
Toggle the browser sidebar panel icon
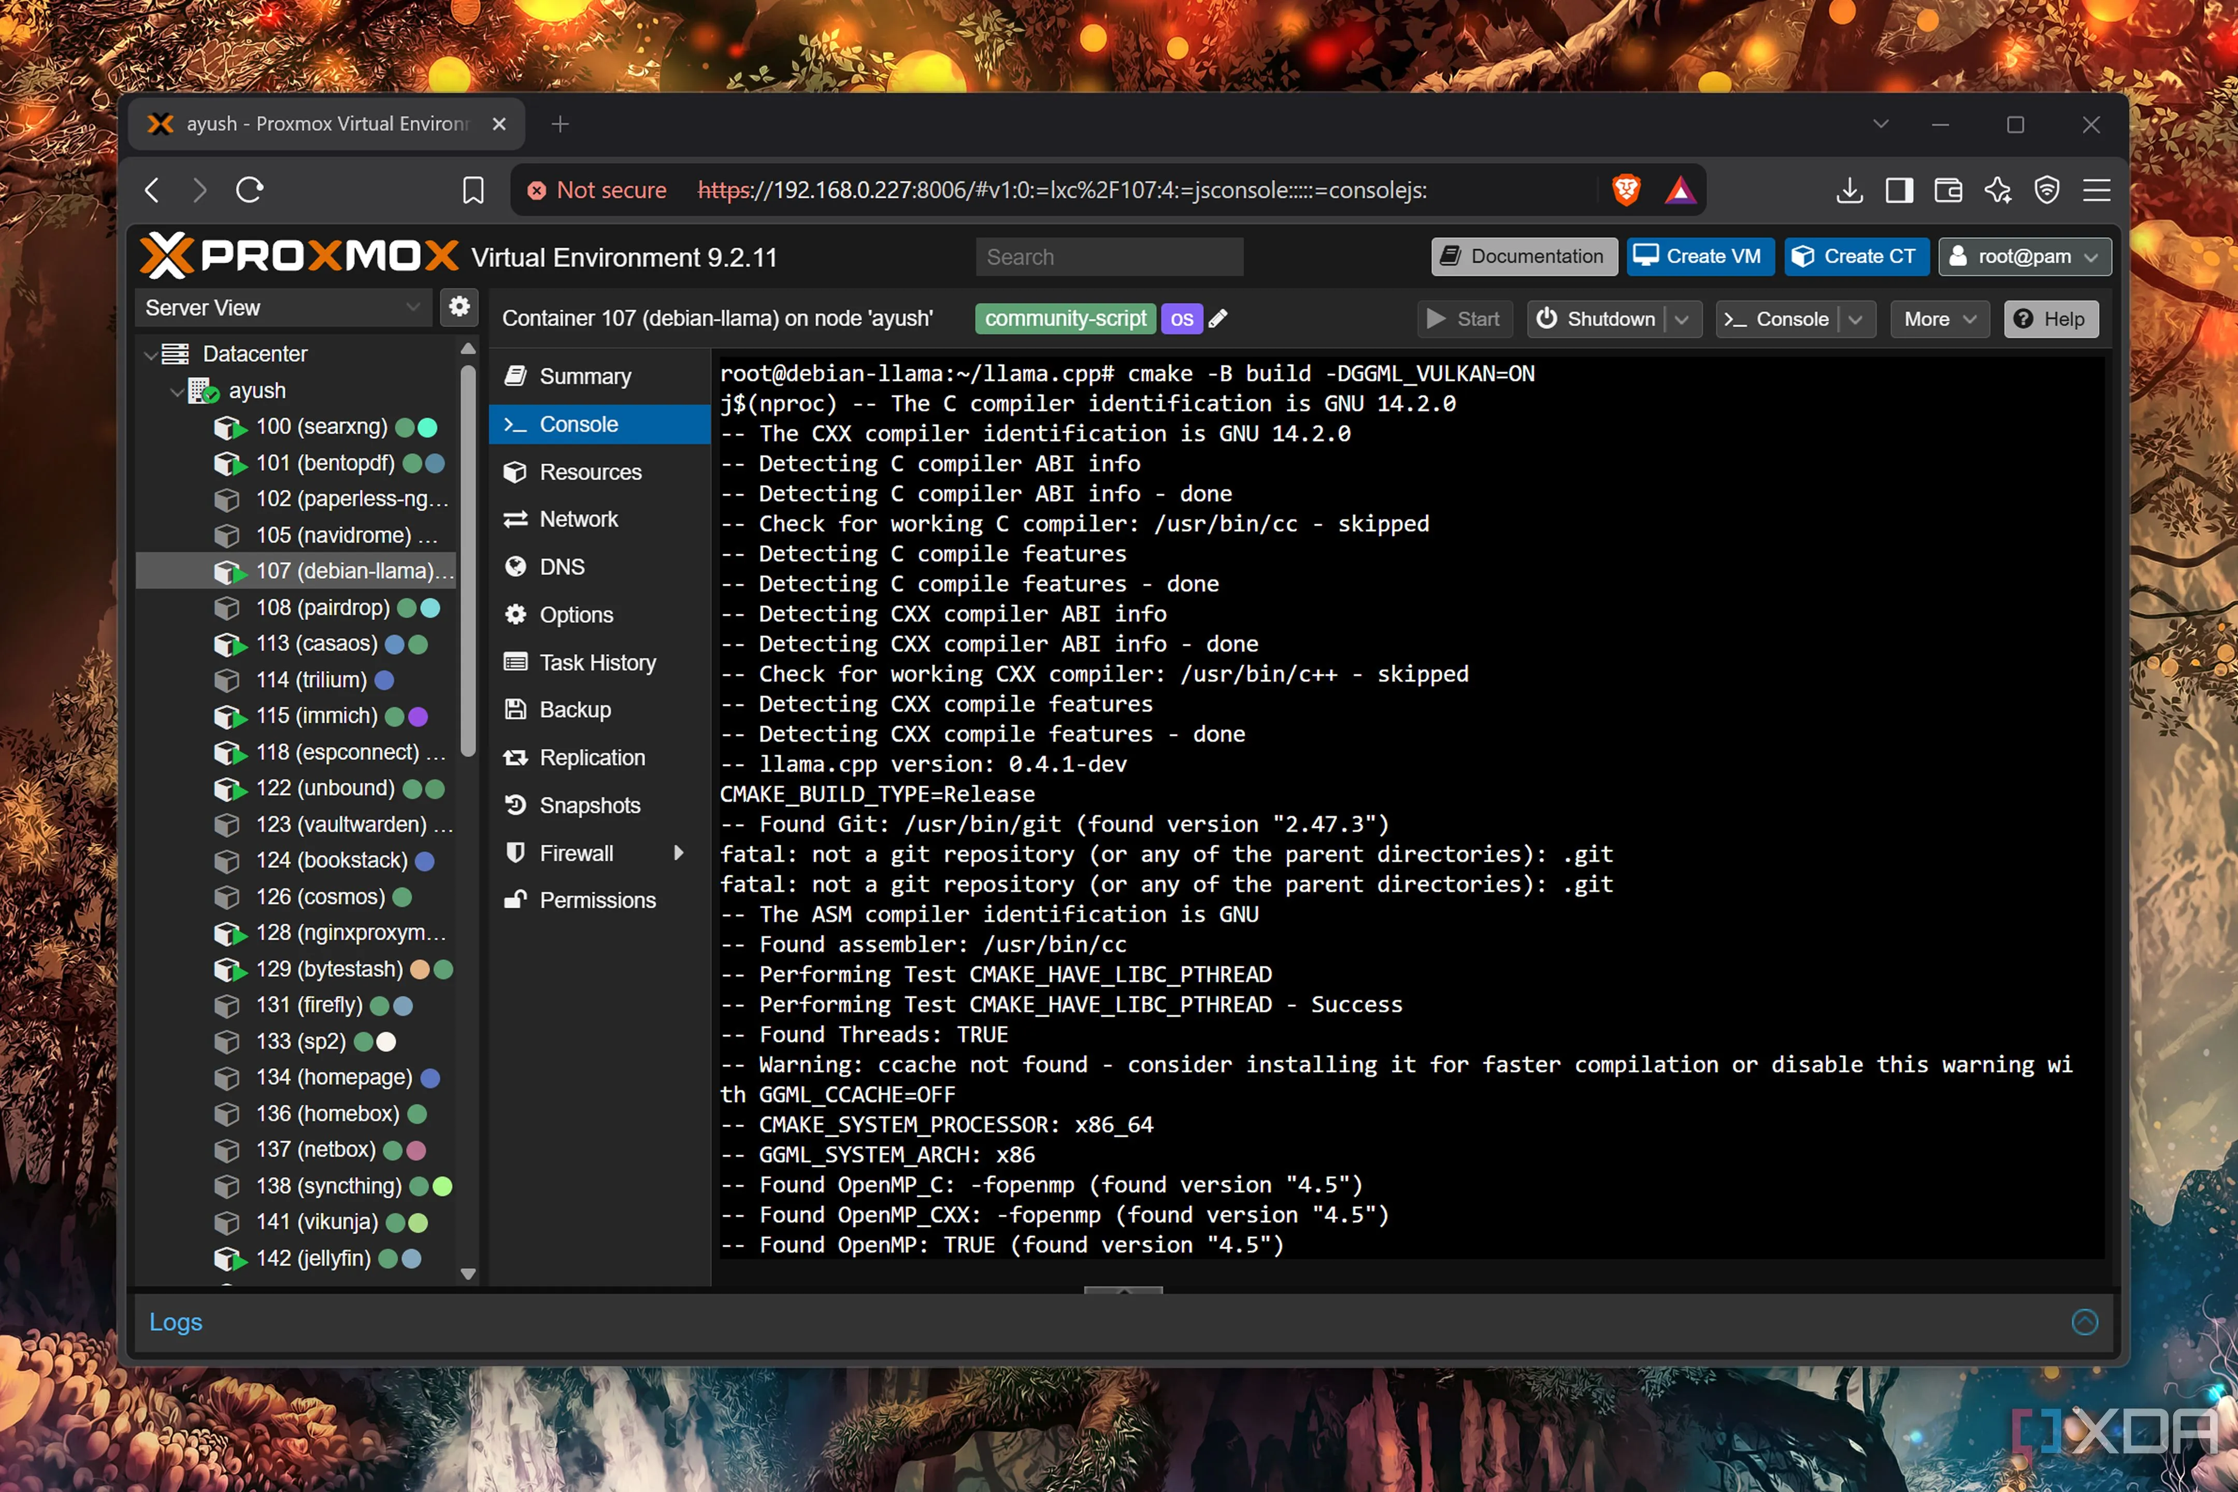coord(1899,190)
